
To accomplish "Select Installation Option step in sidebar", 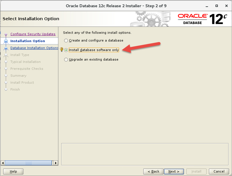I will (28, 41).
